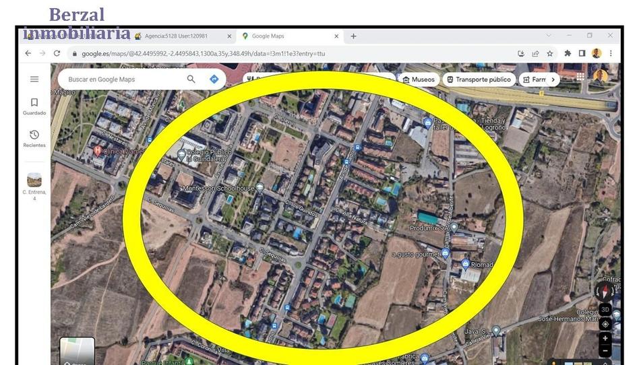Click the show my location icon
This screenshot has width=639, height=365.
[605, 324]
